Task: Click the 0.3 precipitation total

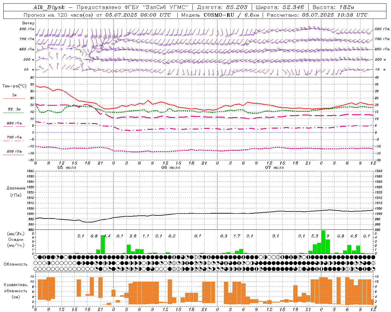Action: pyautogui.click(x=224, y=236)
